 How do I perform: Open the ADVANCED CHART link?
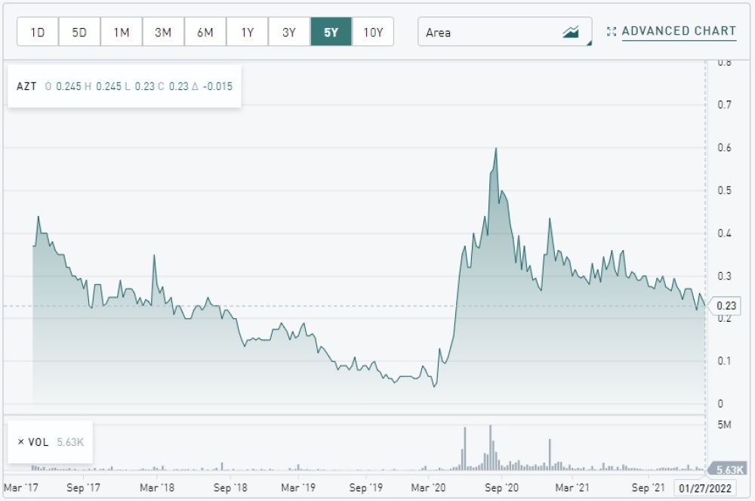[x=678, y=32]
